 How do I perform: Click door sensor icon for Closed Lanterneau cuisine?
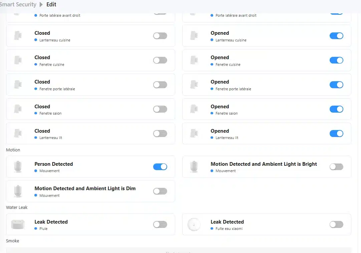click(x=18, y=36)
